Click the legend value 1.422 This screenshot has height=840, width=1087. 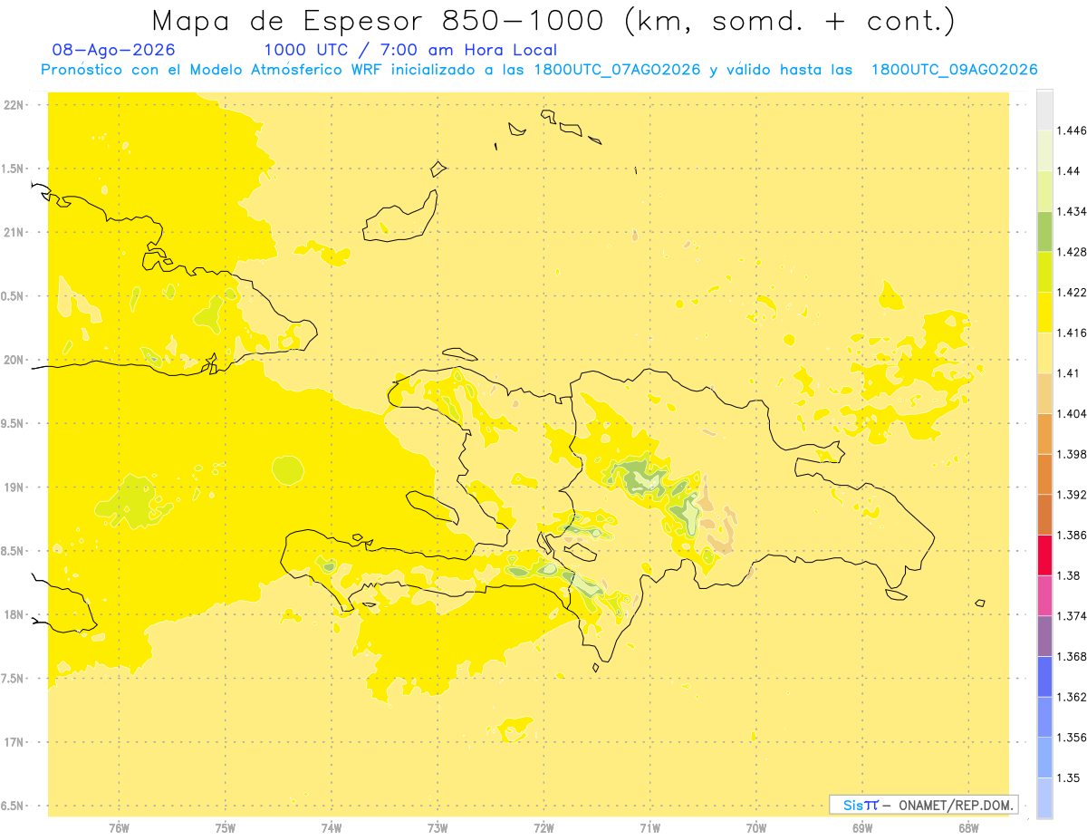pyautogui.click(x=1072, y=293)
